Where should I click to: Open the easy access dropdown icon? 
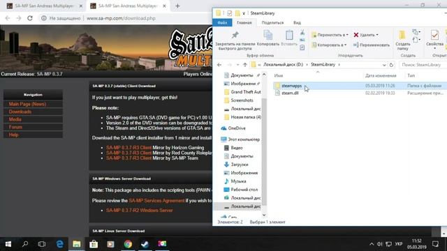click(x=416, y=40)
